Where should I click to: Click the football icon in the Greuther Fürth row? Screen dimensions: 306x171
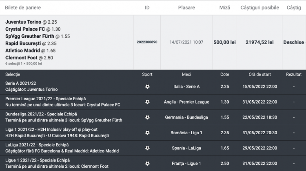tap(147, 117)
